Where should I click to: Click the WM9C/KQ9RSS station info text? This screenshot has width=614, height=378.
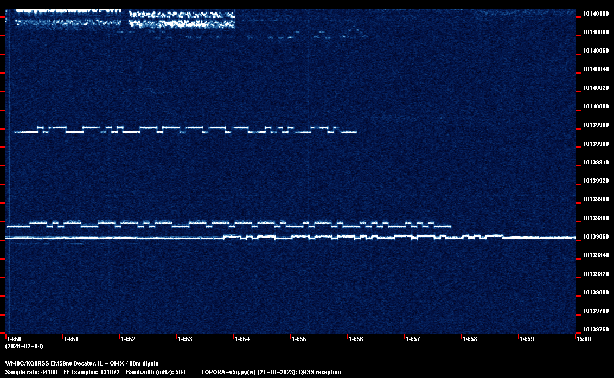[82, 363]
